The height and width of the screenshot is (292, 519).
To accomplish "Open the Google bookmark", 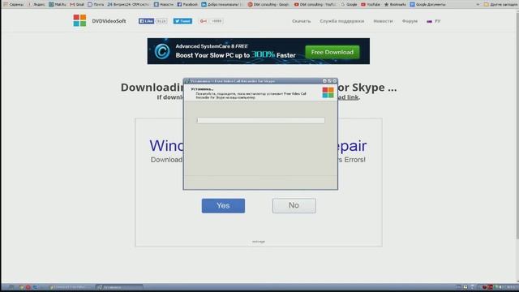I will pos(349,4).
